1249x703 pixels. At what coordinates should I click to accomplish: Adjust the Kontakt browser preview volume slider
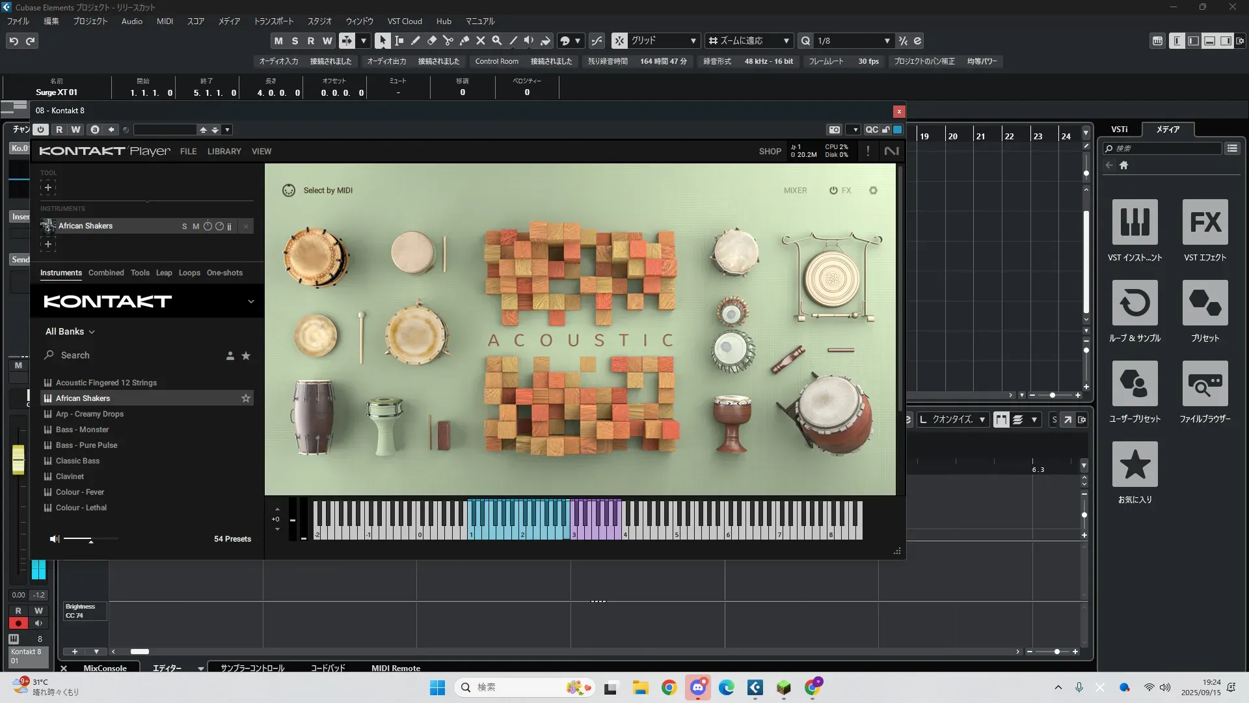pos(91,539)
